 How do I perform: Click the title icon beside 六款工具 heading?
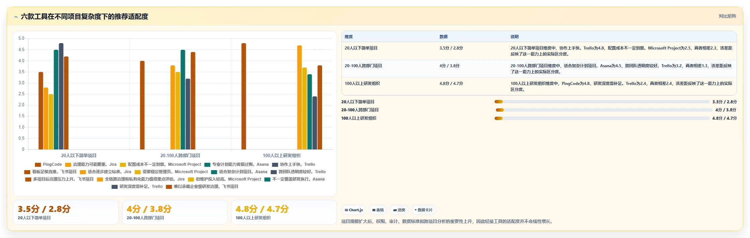(x=16, y=17)
